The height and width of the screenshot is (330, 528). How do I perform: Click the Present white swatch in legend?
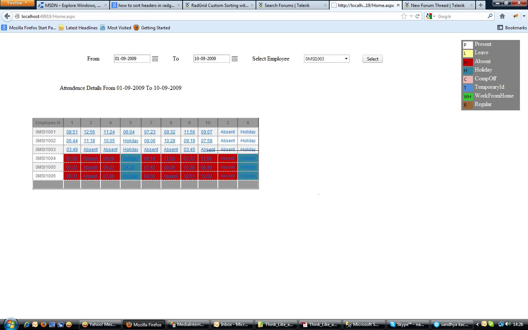click(467, 45)
